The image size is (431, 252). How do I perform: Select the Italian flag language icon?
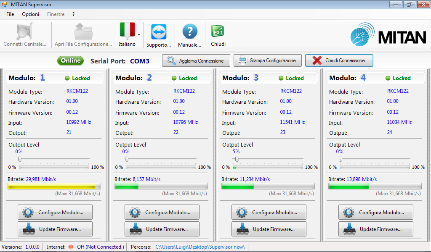[127, 31]
